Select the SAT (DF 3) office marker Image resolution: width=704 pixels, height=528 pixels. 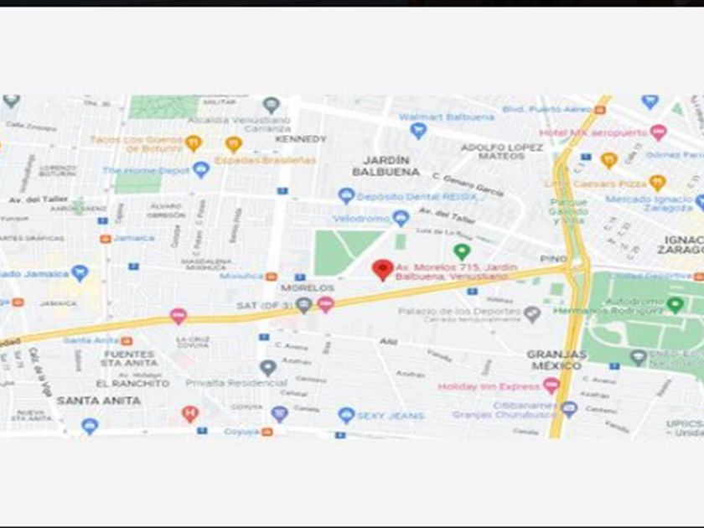304,306
